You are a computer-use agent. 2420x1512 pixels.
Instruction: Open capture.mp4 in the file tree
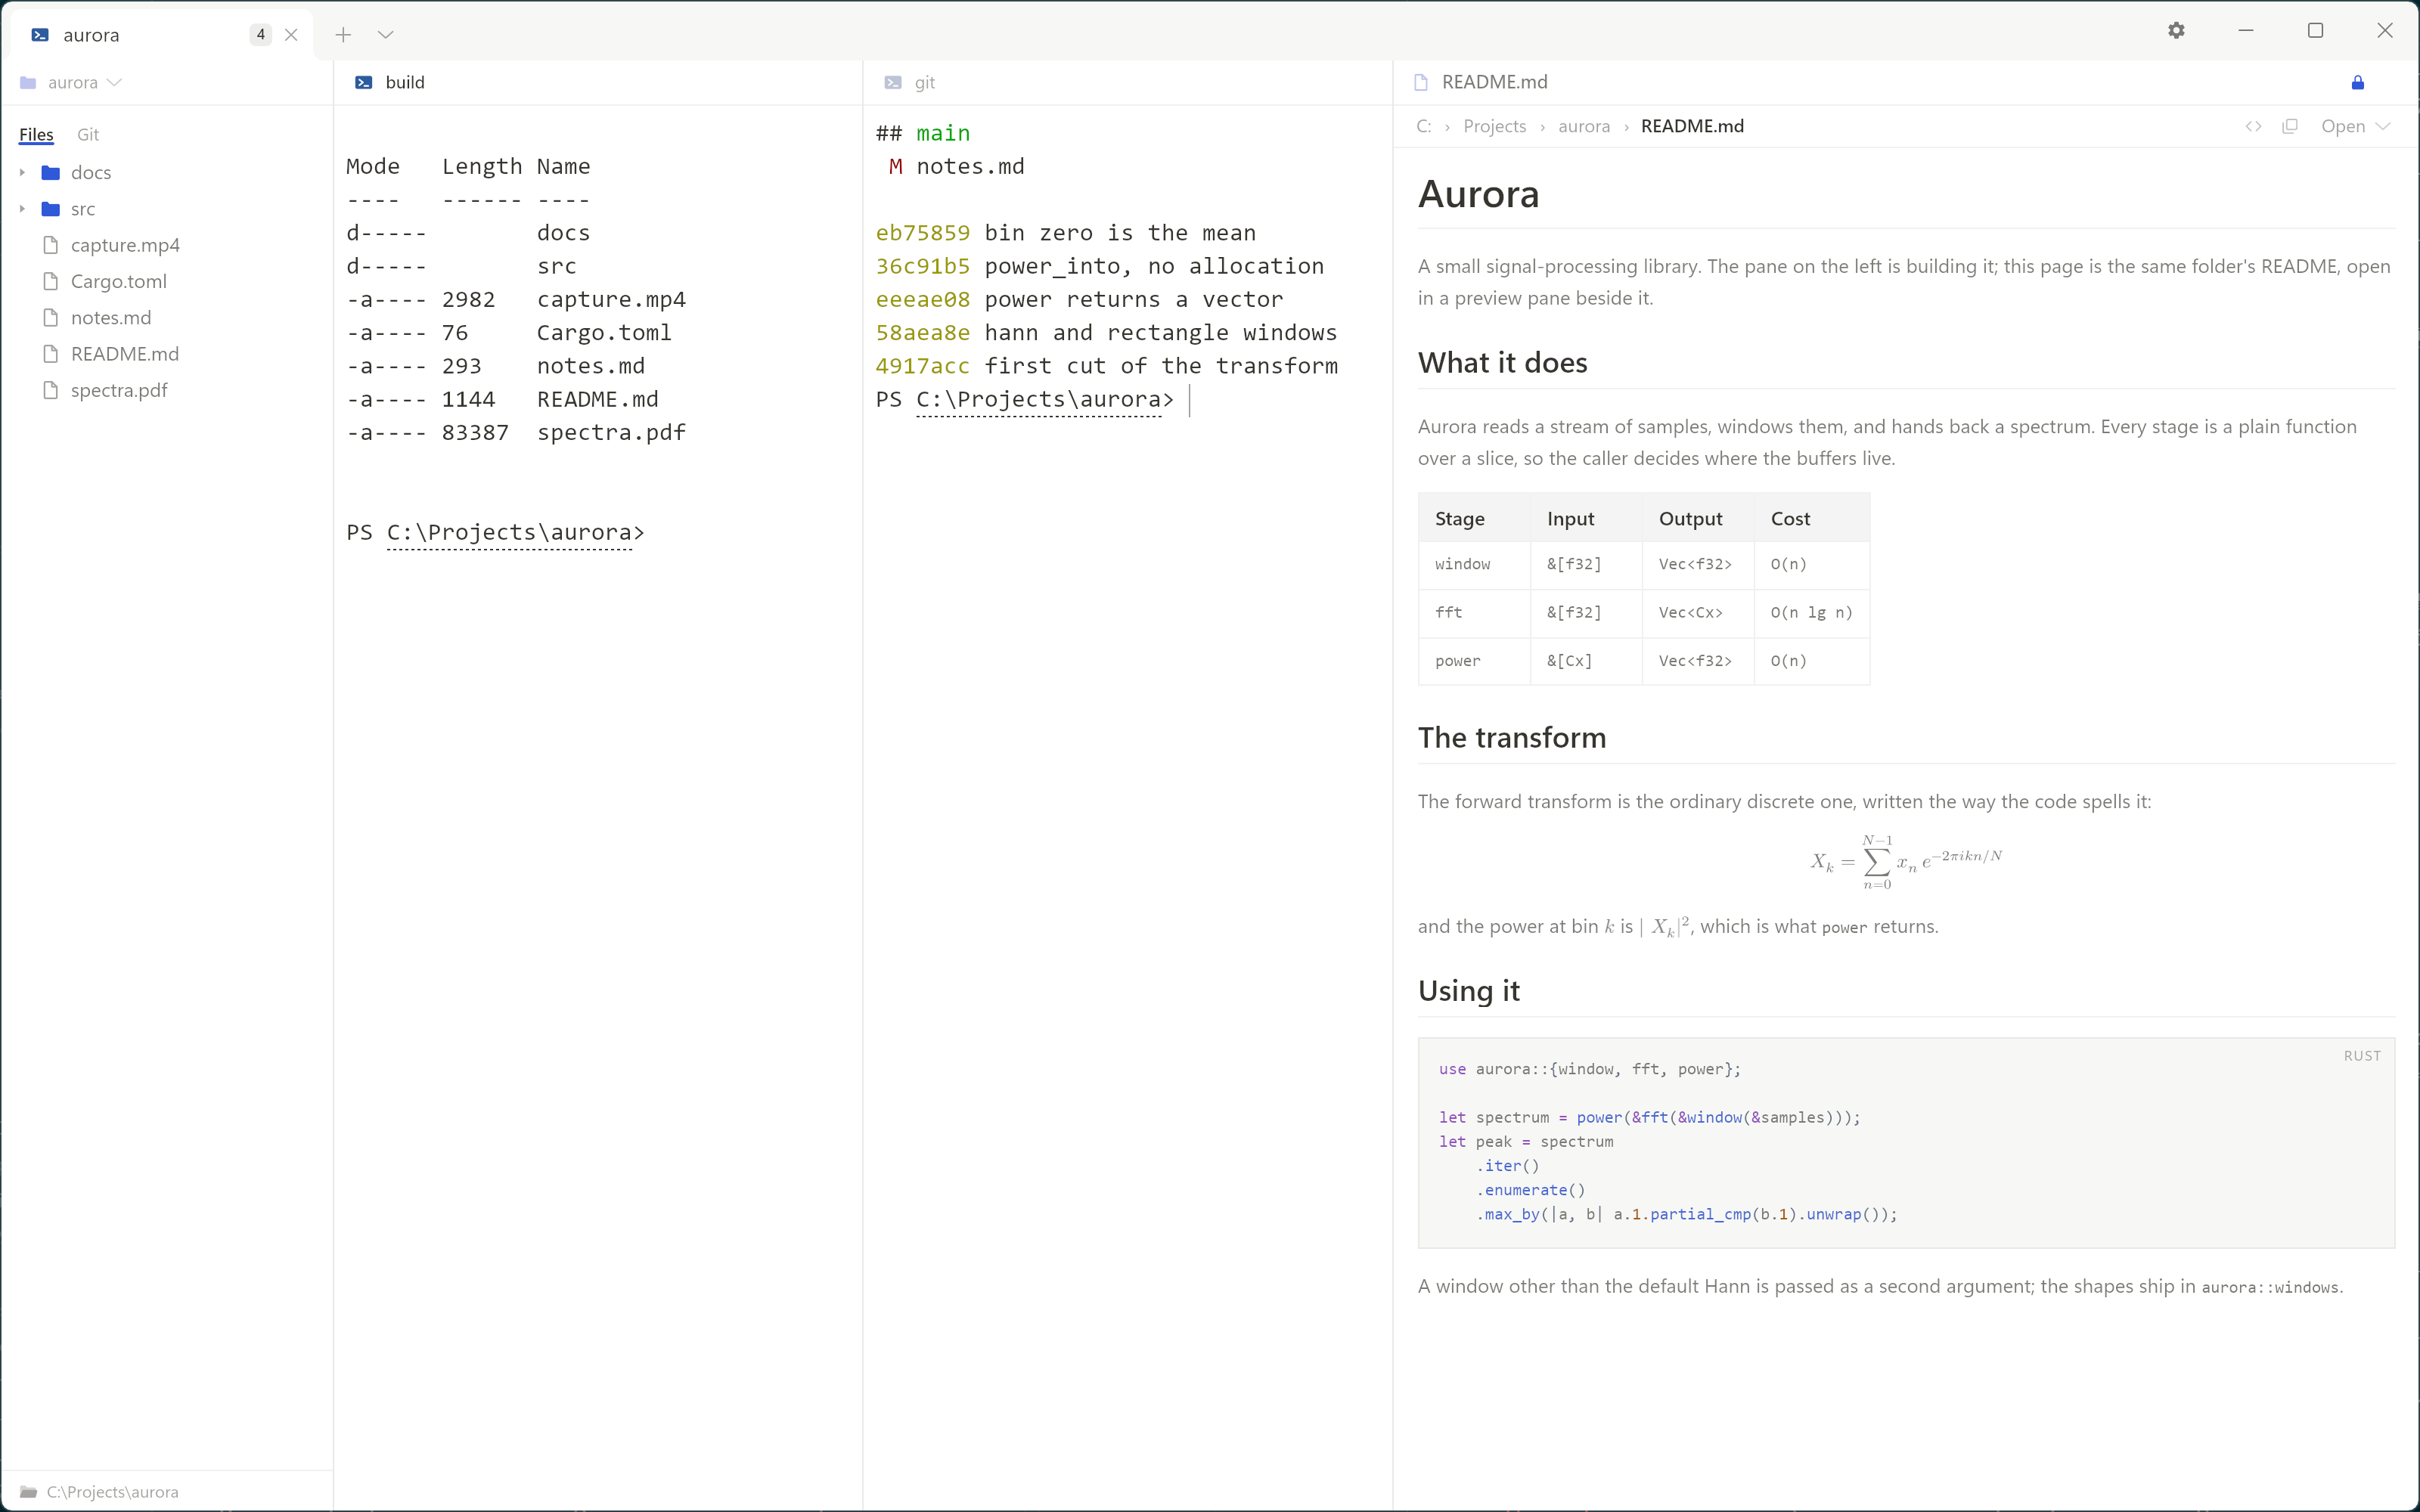coord(125,245)
